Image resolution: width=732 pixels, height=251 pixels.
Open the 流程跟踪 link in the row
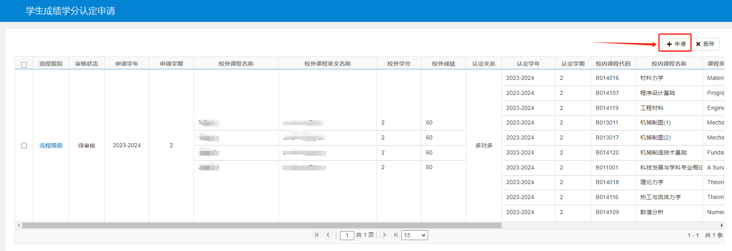[51, 146]
